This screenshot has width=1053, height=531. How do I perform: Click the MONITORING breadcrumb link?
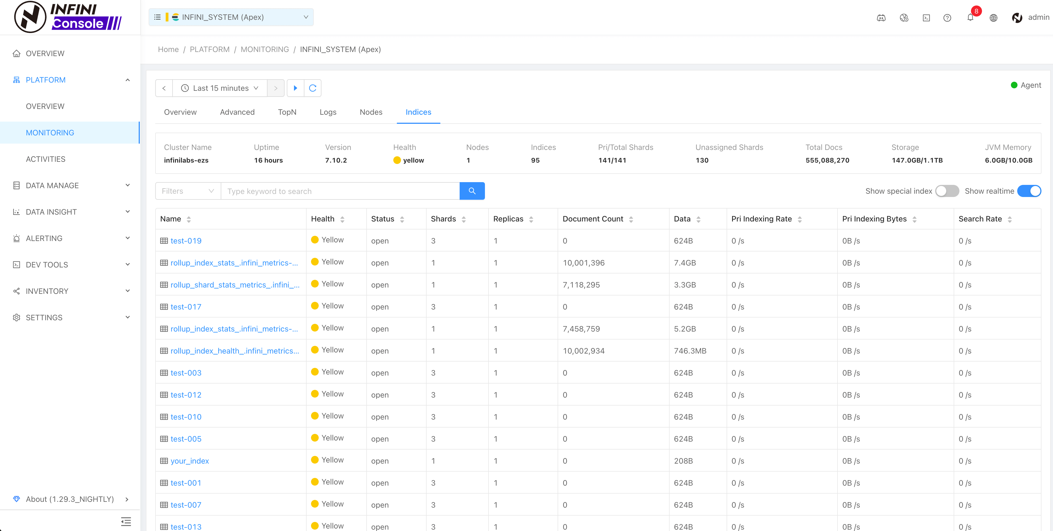(264, 49)
